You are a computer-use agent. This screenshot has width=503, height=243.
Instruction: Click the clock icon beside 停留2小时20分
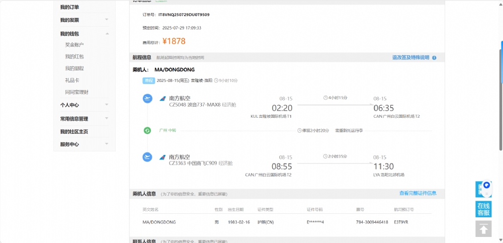click(x=300, y=131)
